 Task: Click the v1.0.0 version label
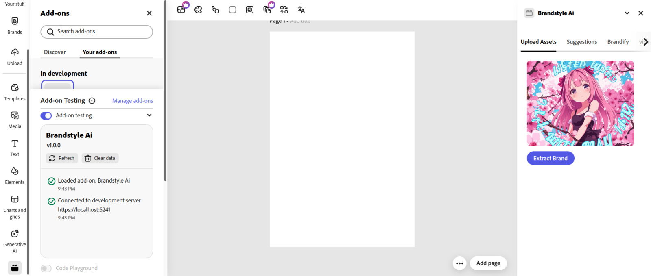[54, 145]
